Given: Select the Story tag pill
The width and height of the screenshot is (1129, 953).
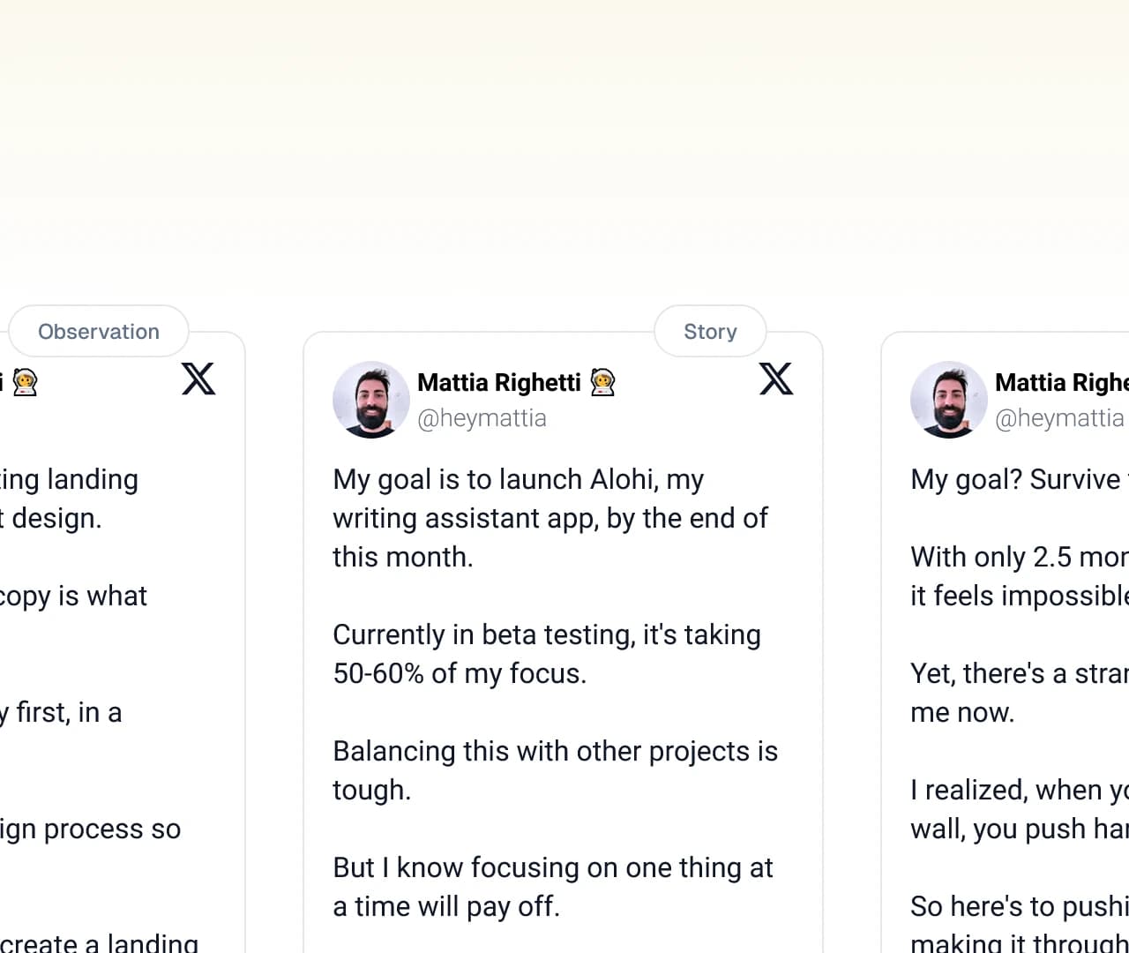Looking at the screenshot, I should [x=710, y=332].
